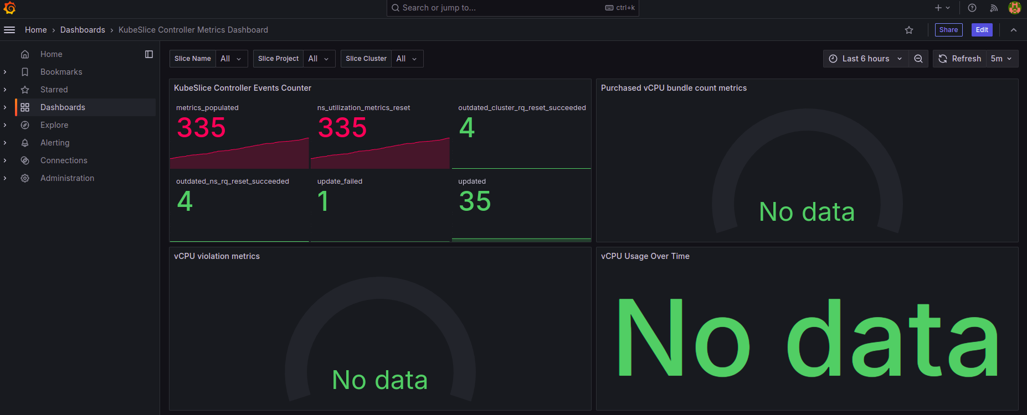Open the Alerting sidebar menu item
Viewport: 1027px width, 415px height.
click(x=55, y=143)
